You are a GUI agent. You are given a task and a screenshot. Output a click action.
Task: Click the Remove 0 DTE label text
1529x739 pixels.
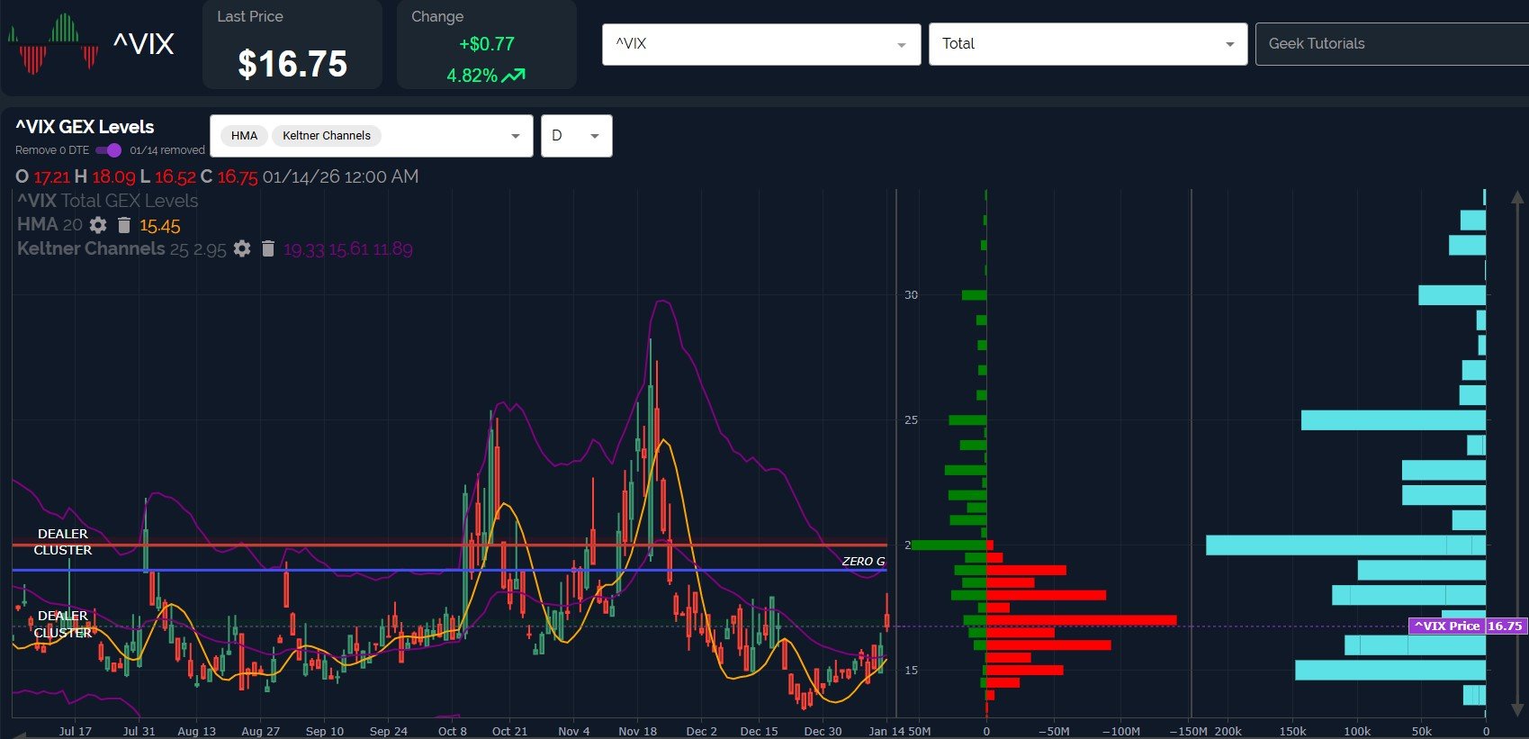52,150
